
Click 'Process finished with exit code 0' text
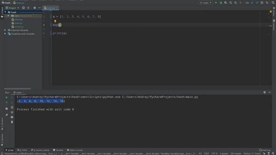pyautogui.click(x=45, y=109)
